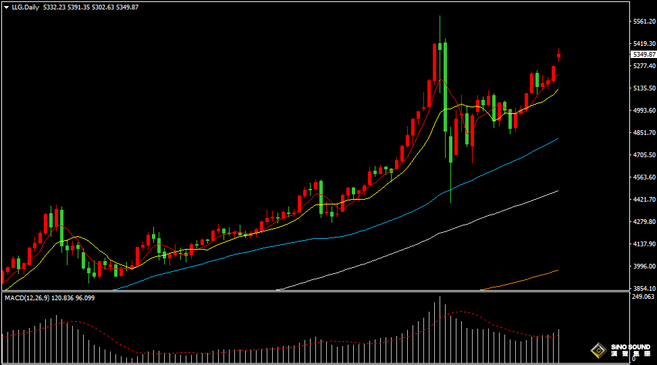Select the yellow moving average line
The width and height of the screenshot is (657, 365).
point(293,222)
